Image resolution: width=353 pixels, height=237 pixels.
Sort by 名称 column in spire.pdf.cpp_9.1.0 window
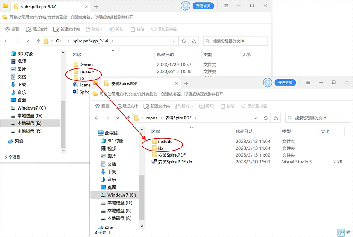coord(77,54)
